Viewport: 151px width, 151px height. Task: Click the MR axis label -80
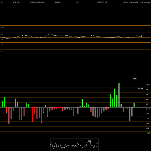click(x=147, y=128)
